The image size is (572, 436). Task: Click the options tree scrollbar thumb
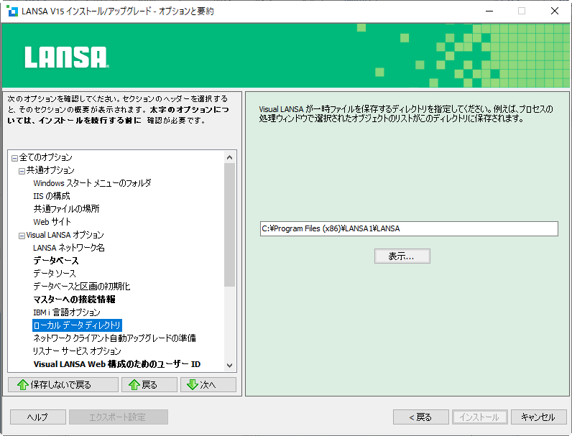coord(229,225)
